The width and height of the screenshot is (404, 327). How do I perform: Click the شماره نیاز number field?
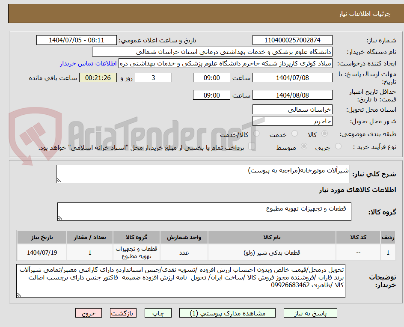coord(292,40)
